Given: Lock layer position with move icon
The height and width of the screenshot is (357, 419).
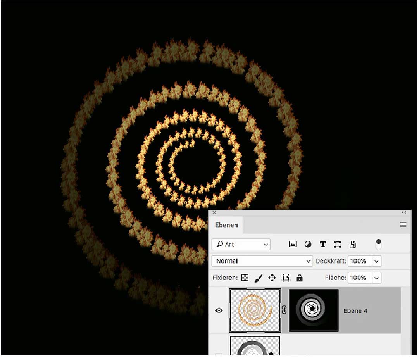Looking at the screenshot, I should 272,278.
